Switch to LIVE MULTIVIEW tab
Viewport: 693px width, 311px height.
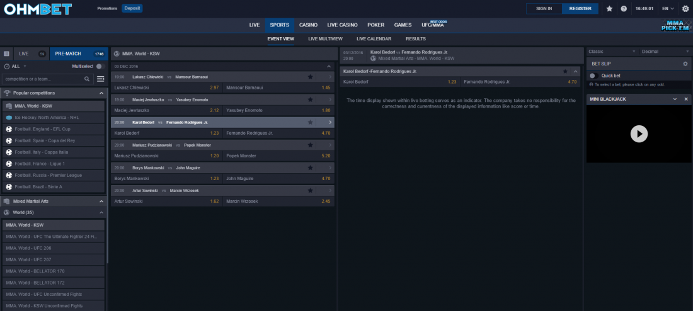coord(325,39)
